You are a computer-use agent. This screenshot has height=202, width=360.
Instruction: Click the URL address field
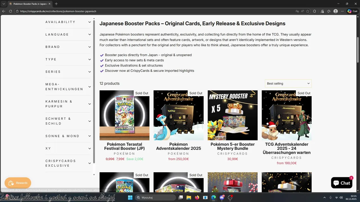click(x=155, y=11)
